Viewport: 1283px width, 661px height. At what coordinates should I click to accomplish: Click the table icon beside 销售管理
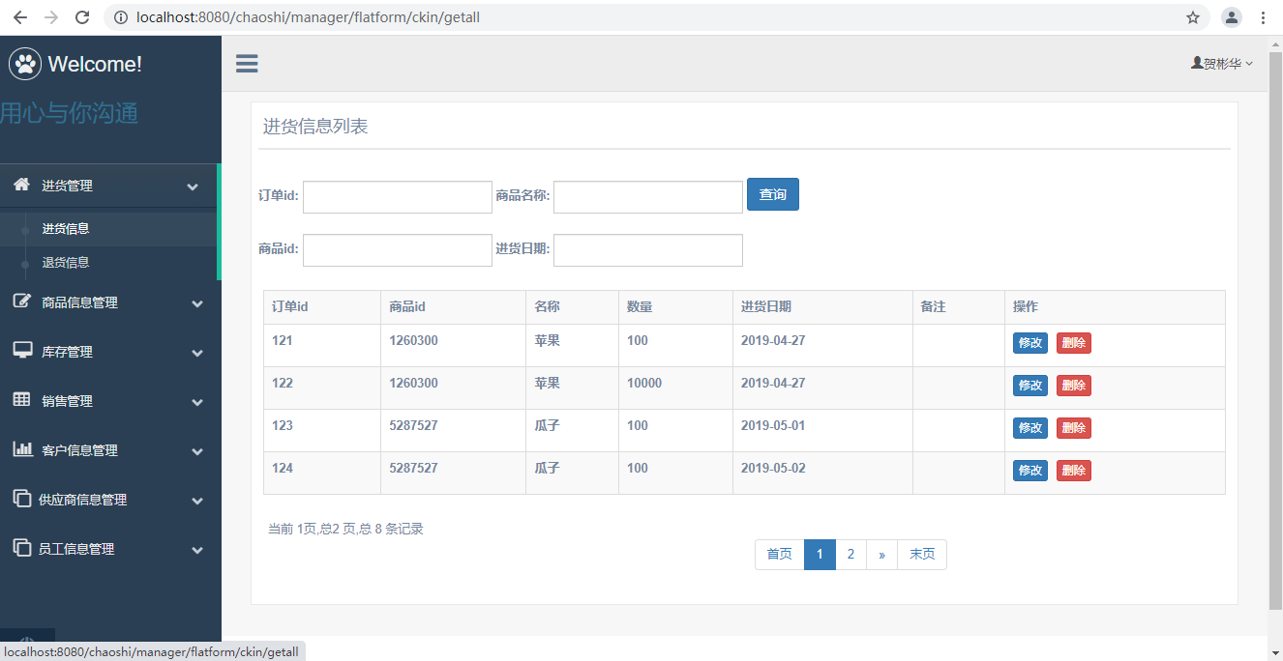(21, 399)
